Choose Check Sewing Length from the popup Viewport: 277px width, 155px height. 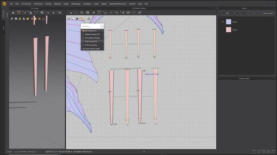(x=92, y=49)
